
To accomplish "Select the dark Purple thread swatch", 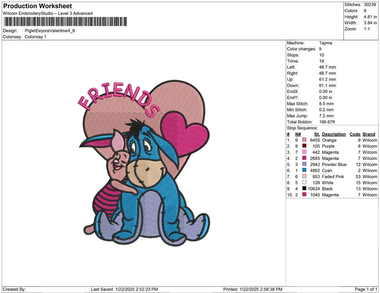I will 304,146.
